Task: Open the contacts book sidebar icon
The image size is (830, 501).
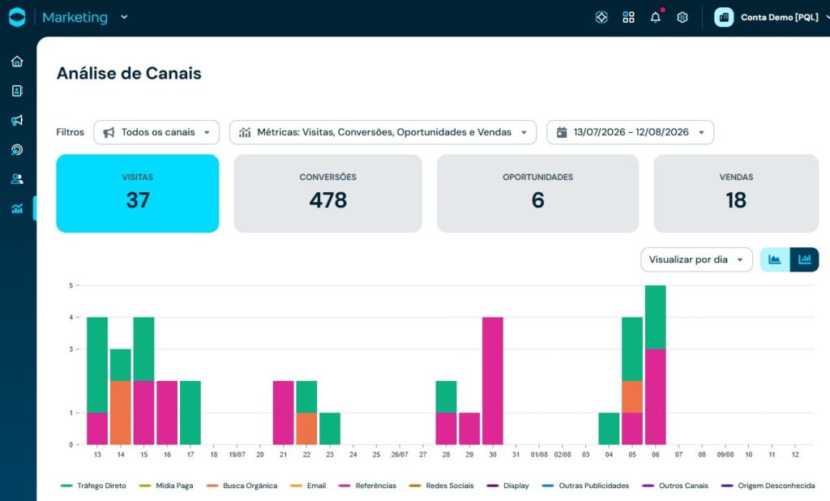Action: coord(17,91)
